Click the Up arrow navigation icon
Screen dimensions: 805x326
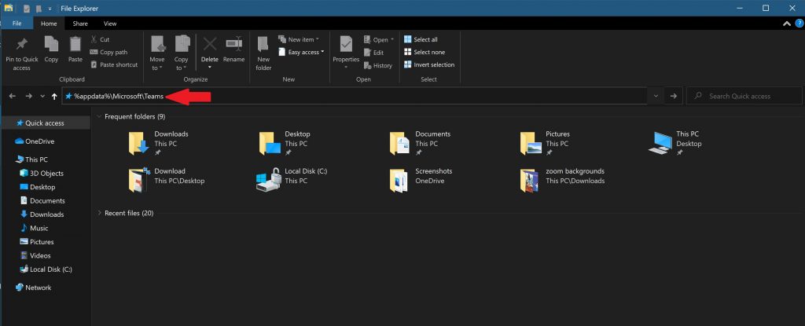pos(53,96)
